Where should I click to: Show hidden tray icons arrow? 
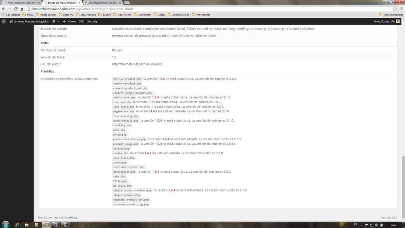click(x=361, y=225)
